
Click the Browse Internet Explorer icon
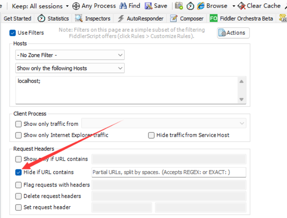click(201, 6)
